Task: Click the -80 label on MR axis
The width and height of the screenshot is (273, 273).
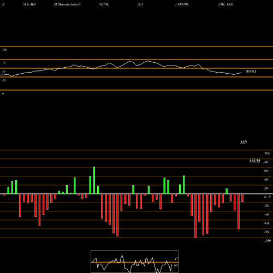Action: (x=266, y=232)
